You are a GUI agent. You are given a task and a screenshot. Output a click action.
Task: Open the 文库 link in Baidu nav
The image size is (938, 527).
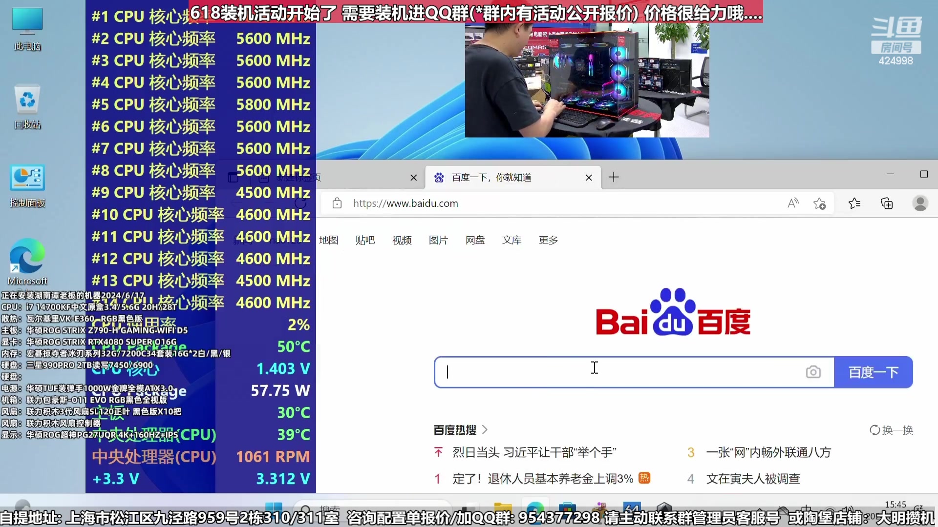click(512, 240)
